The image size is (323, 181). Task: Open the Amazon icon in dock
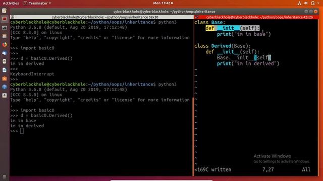coord(5,96)
